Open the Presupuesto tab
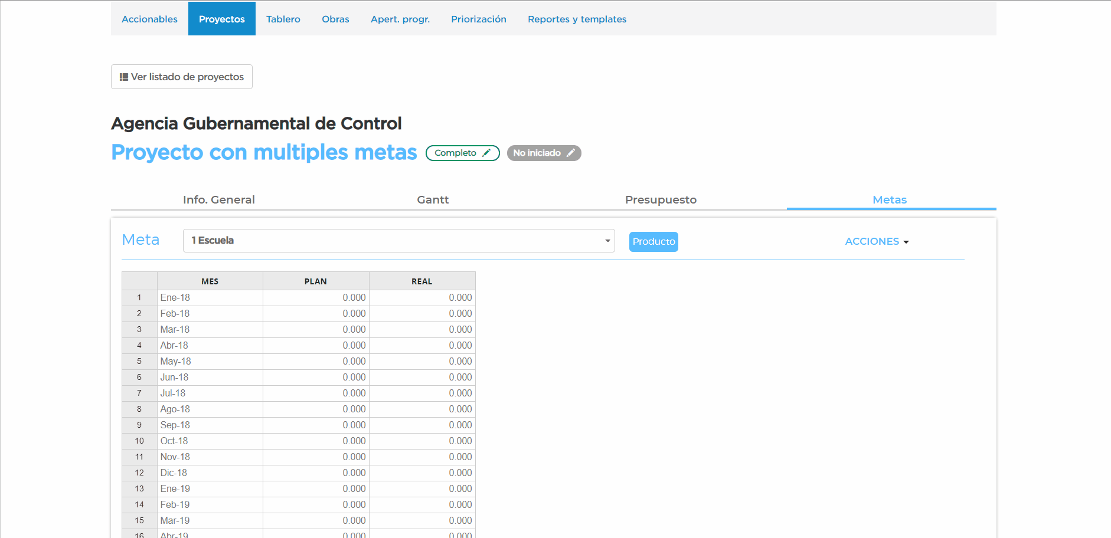This screenshot has height=538, width=1111. pos(661,200)
